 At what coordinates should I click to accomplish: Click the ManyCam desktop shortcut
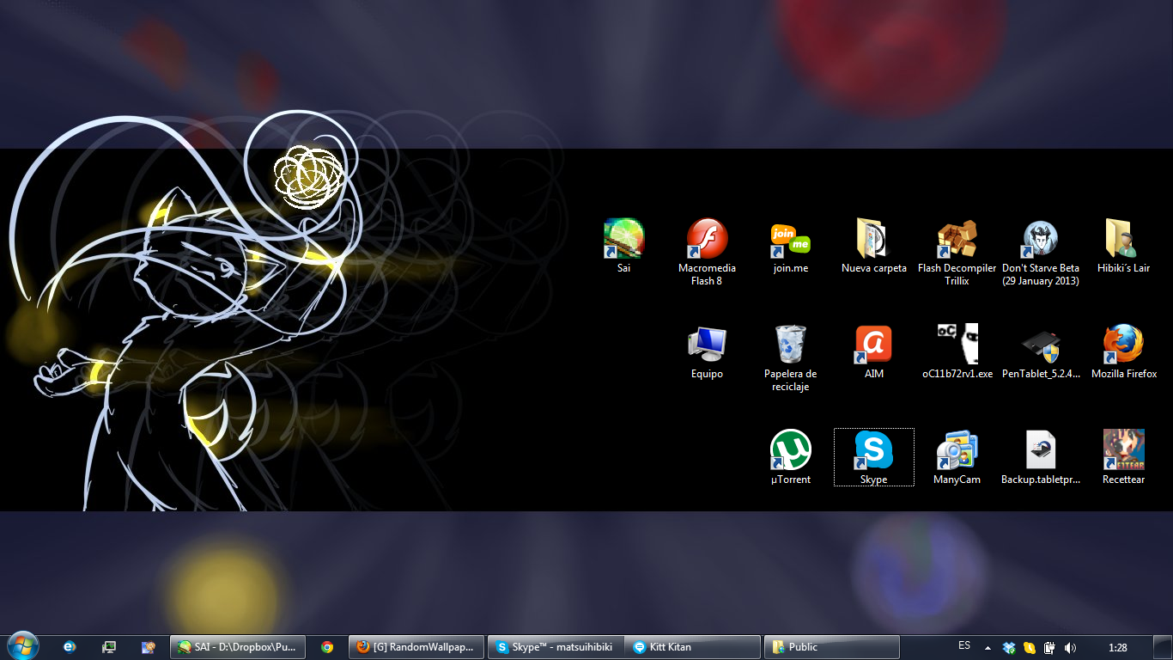pos(957,451)
